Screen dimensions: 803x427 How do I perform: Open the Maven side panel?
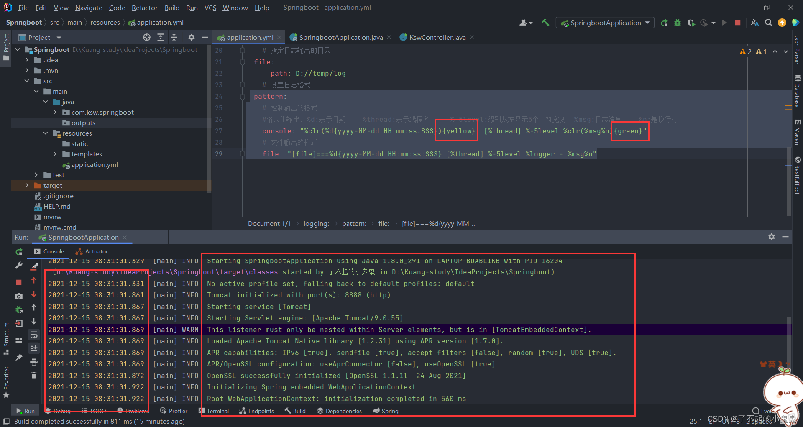(797, 132)
